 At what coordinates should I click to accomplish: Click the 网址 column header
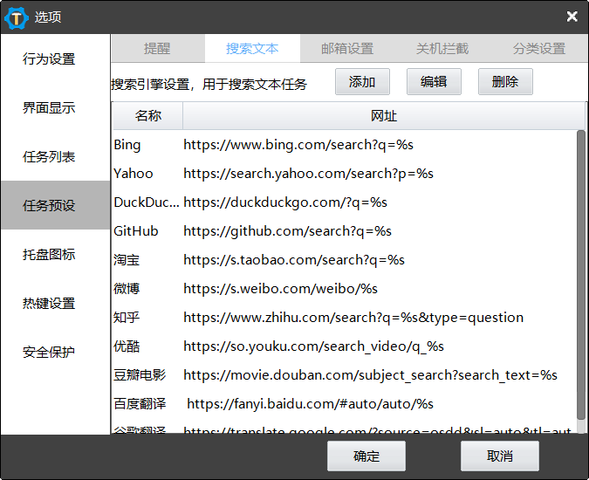tap(384, 116)
